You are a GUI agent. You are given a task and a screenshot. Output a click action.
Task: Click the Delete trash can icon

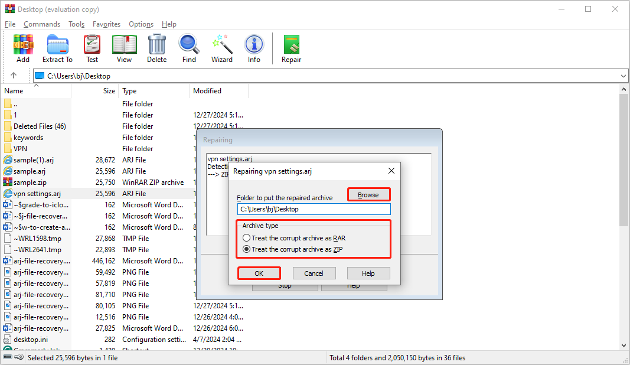[156, 48]
